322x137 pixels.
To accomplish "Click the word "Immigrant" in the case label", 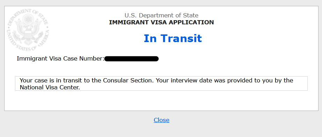I will coord(31,59).
